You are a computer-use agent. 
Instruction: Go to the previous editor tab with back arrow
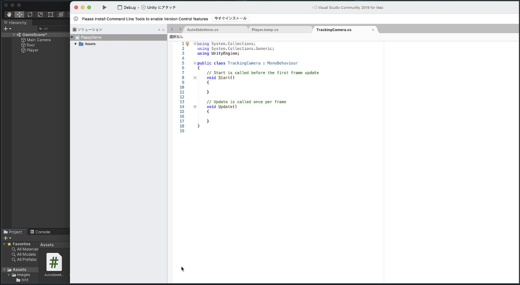pyautogui.click(x=172, y=29)
